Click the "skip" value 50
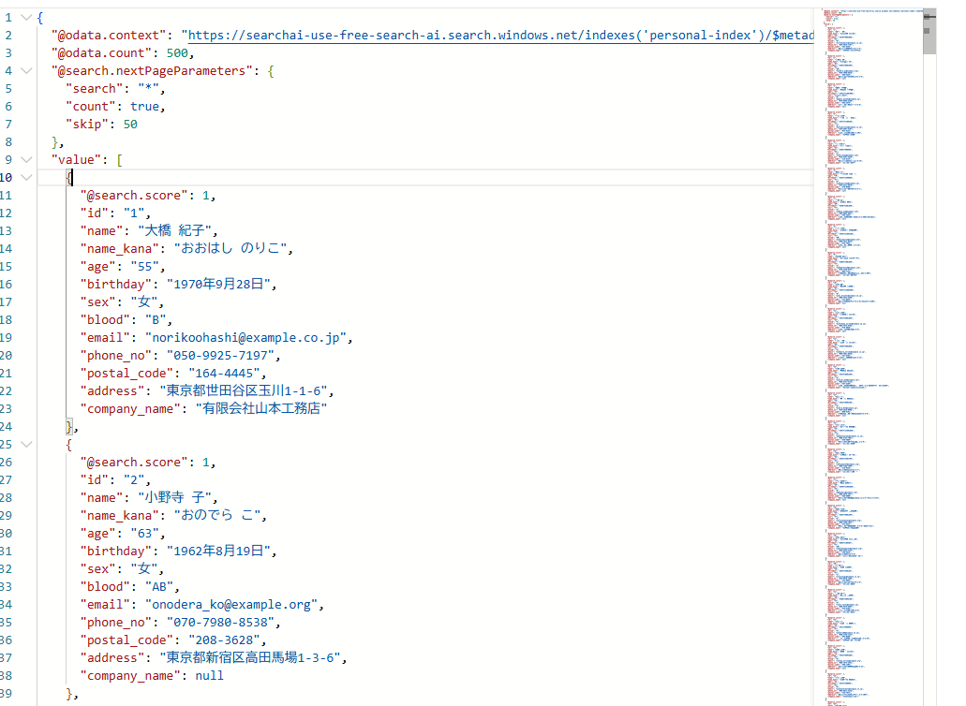 pos(130,125)
